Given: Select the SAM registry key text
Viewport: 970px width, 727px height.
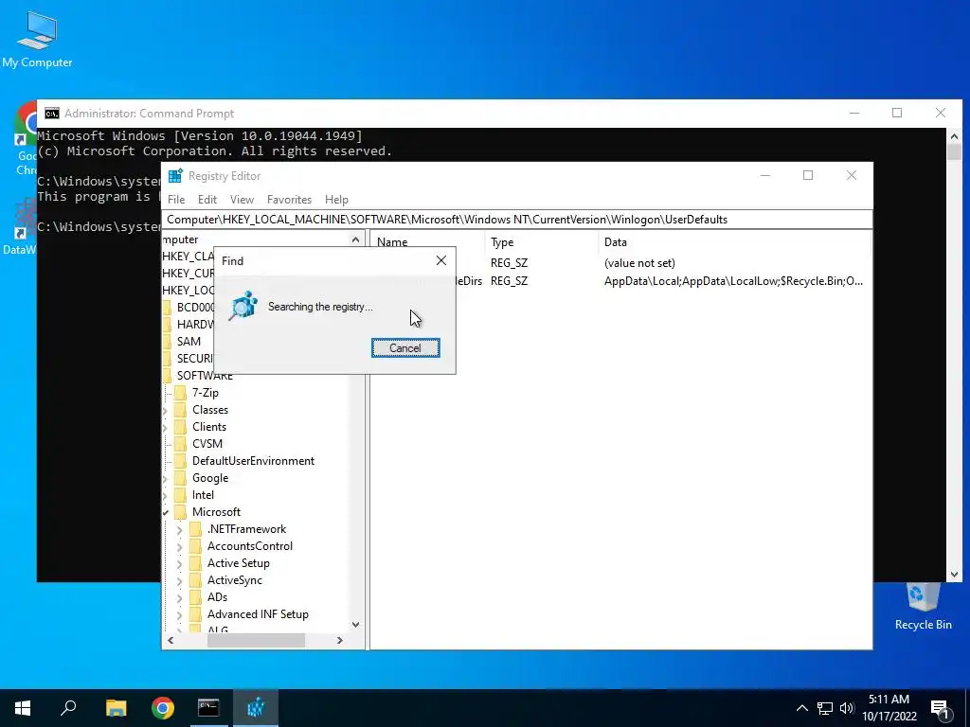Looking at the screenshot, I should (189, 341).
